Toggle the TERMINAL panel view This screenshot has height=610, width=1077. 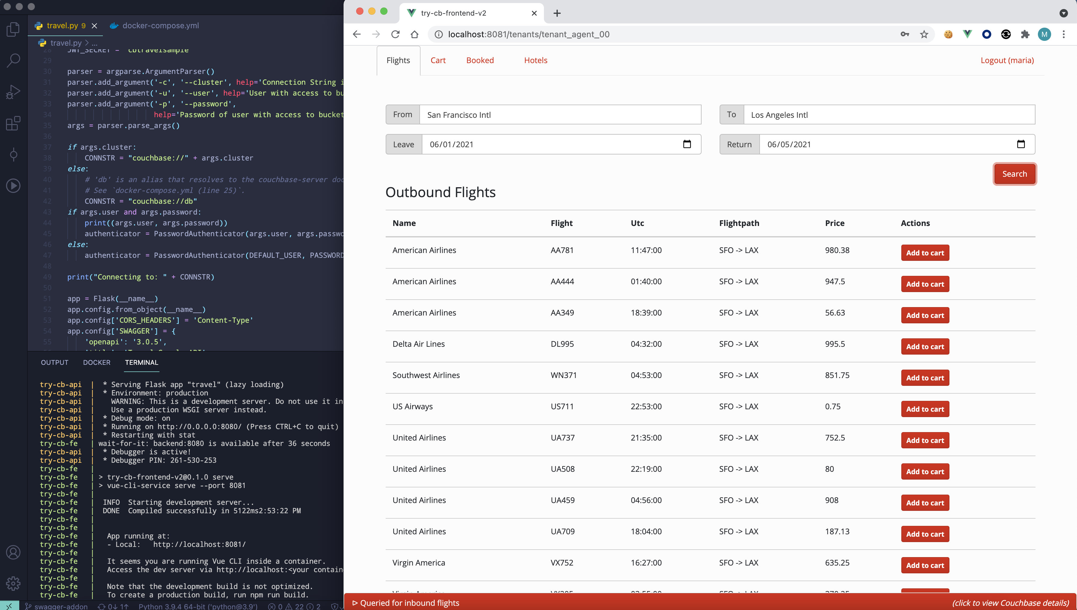click(x=141, y=362)
